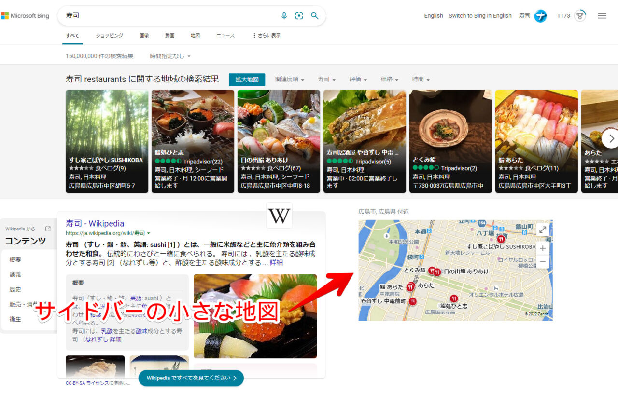Switch to the ショッピング tab
The height and width of the screenshot is (393, 618).
tap(109, 36)
